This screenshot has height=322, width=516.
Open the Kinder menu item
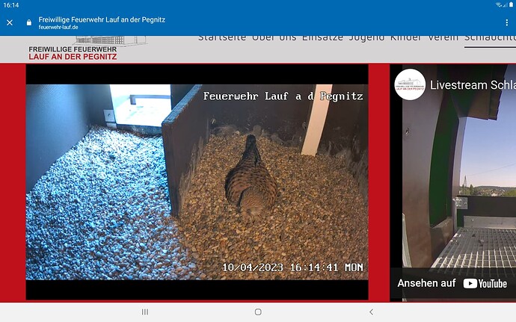pyautogui.click(x=405, y=37)
